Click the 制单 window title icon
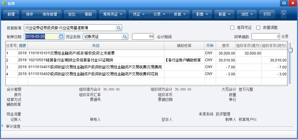Viewport: 298px width, 139px height. coord(4,3)
